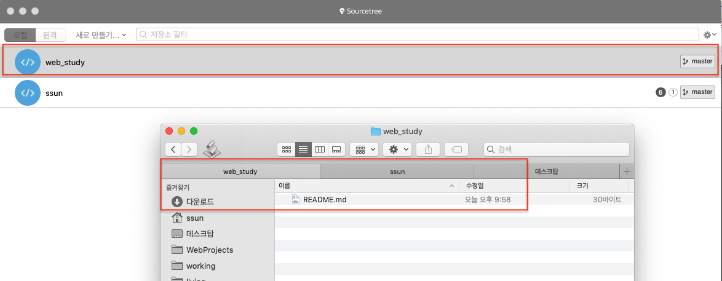Click master branch badge for ssun
722x281 pixels.
(697, 92)
